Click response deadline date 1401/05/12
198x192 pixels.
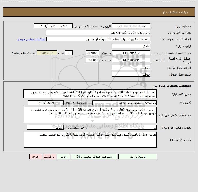131,53
